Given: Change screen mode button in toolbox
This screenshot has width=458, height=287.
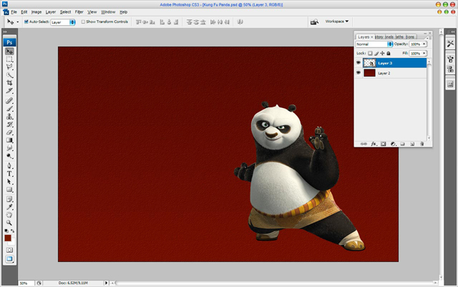Looking at the screenshot, I should pos(9,259).
